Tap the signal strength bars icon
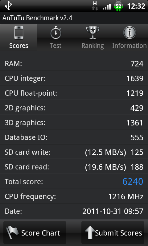Image resolution: width=148 pixels, height=246 pixels. [107, 7]
